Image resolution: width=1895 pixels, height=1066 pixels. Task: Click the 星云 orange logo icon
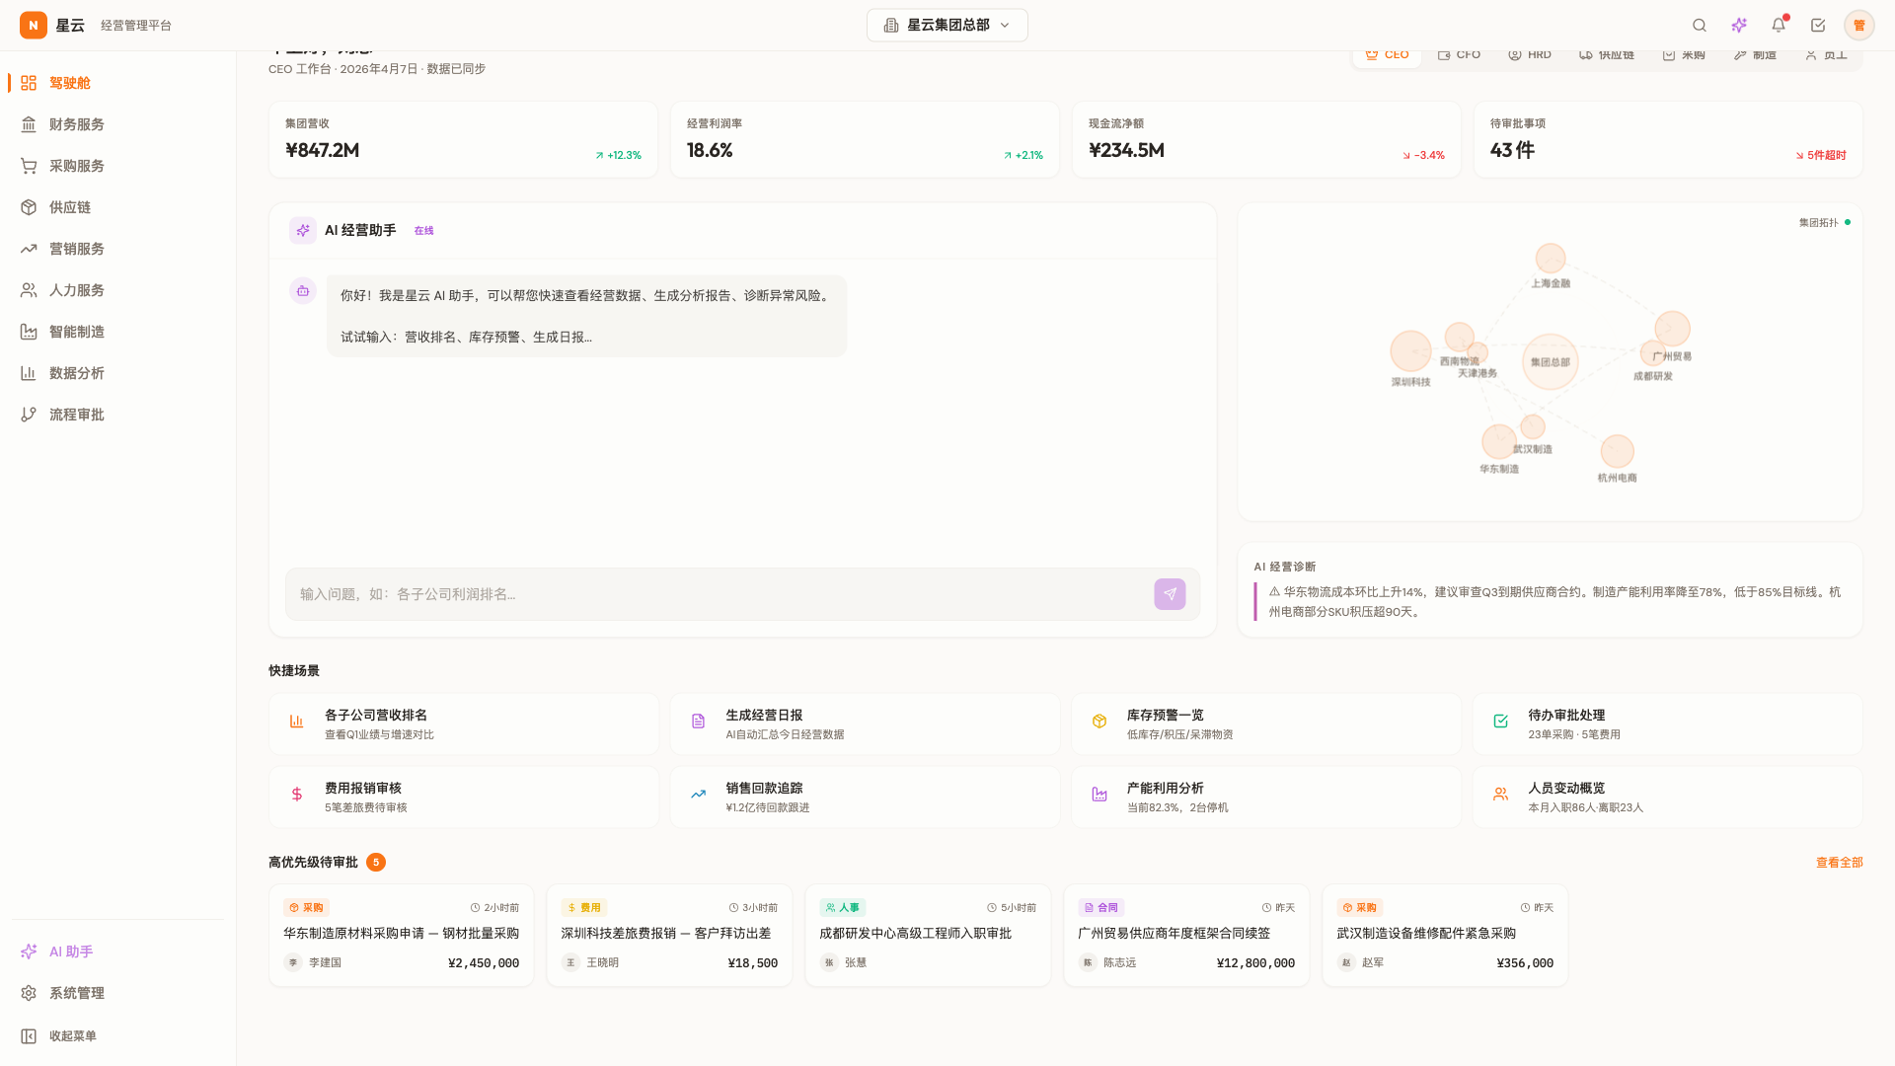click(34, 26)
